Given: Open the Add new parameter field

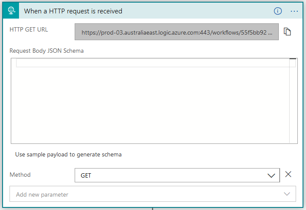Looking at the screenshot, I should 147,194.
